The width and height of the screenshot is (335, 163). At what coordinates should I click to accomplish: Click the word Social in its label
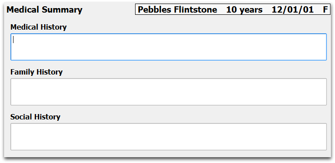21,117
